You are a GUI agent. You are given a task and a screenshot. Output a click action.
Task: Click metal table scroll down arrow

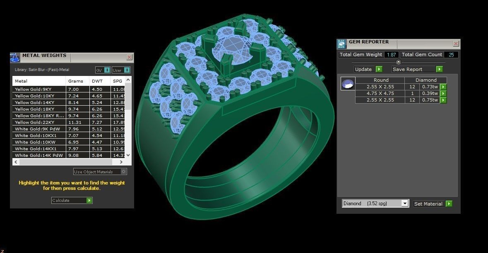pos(128,155)
